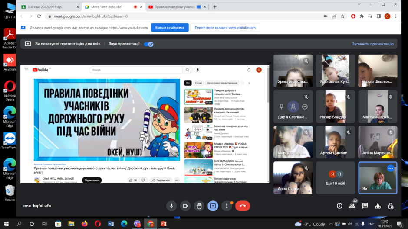Turn off camera in Meet controls

pos(185,206)
